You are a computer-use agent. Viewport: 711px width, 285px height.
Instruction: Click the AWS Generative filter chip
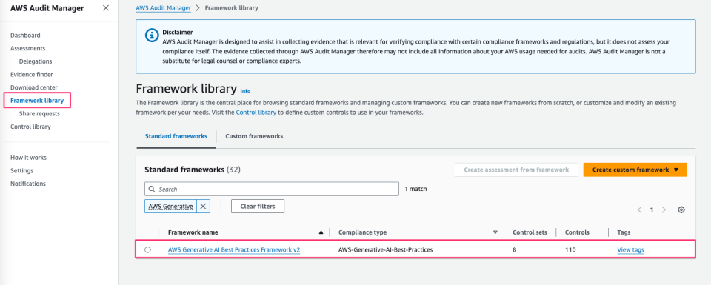coord(171,206)
